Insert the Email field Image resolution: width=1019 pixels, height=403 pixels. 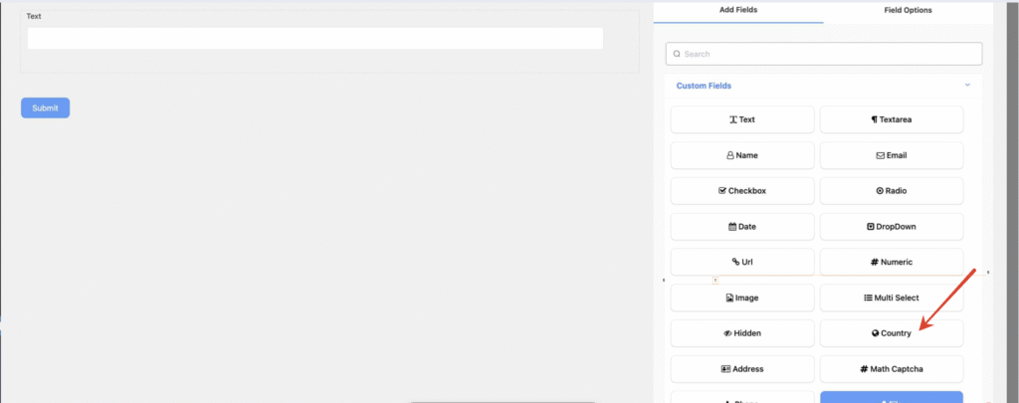tap(892, 155)
